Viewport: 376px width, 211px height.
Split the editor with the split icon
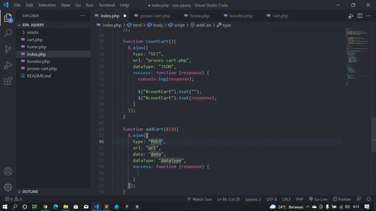pos(360,16)
